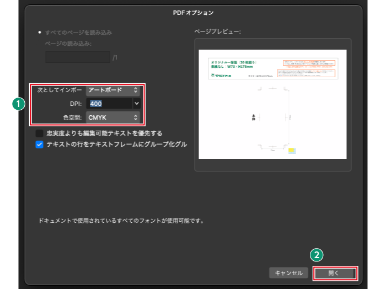The image size is (386, 289).
Task: Enable 忠実度よりも編集可能テキストを優先する checkbox
Action: tap(40, 133)
